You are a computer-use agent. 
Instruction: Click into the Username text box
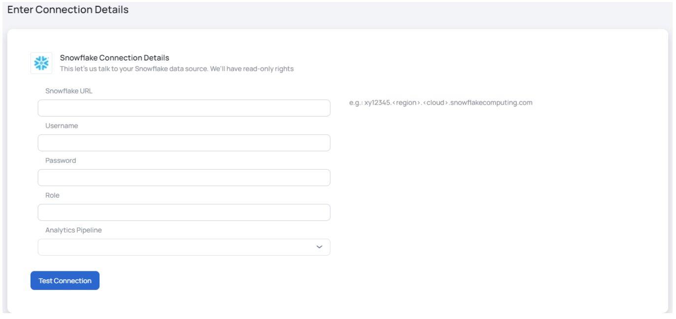pyautogui.click(x=184, y=143)
